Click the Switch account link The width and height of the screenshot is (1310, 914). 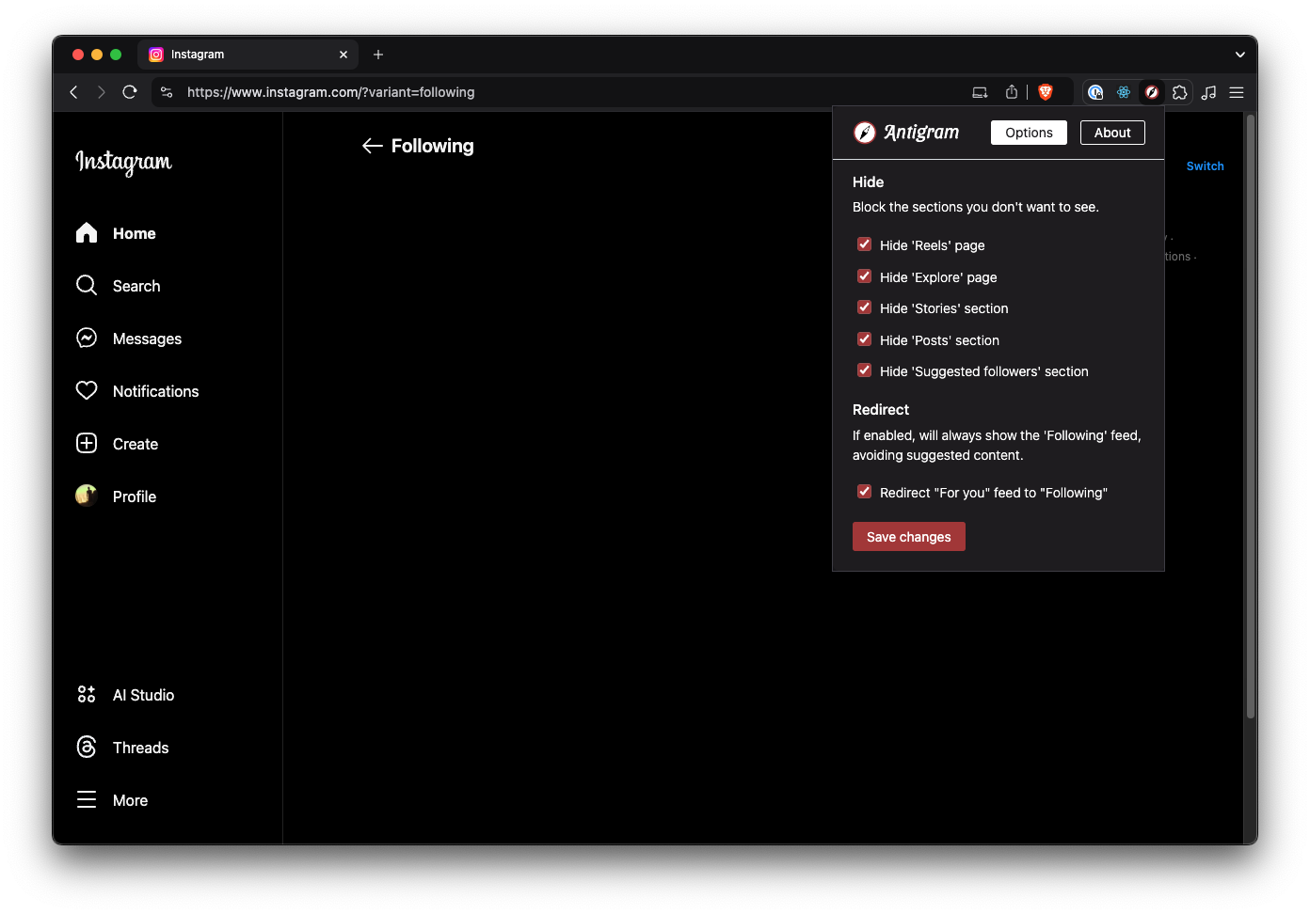pyautogui.click(x=1205, y=166)
